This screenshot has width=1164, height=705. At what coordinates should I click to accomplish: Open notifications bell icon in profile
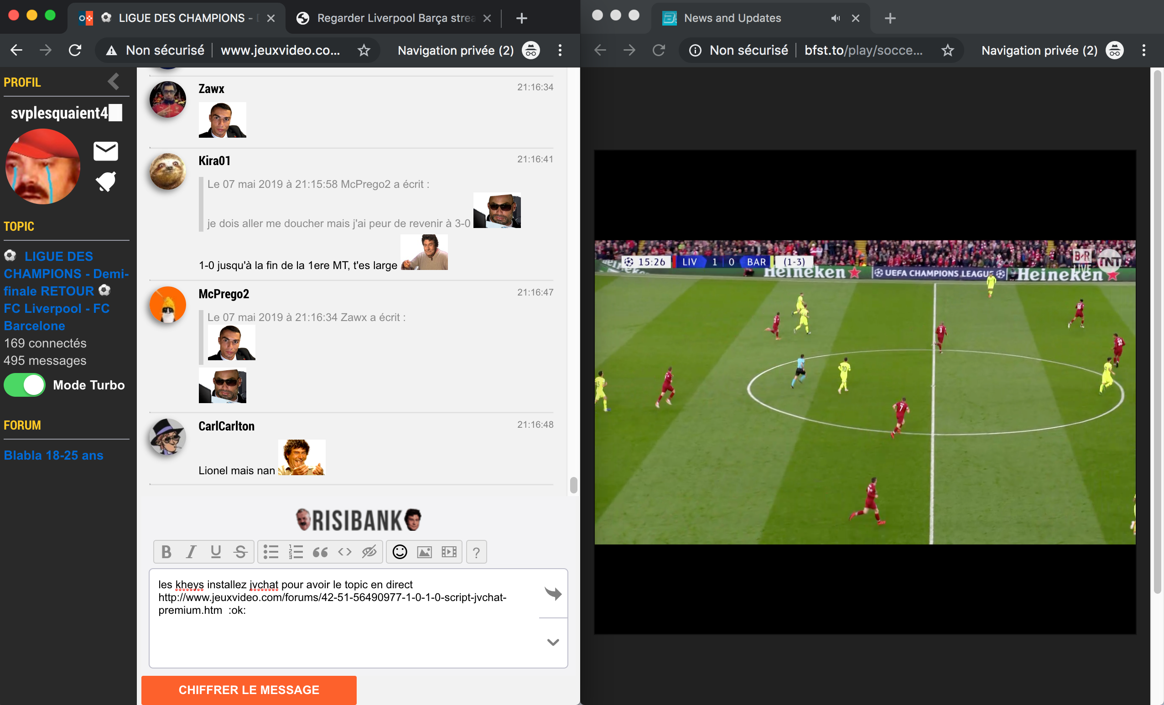[106, 181]
